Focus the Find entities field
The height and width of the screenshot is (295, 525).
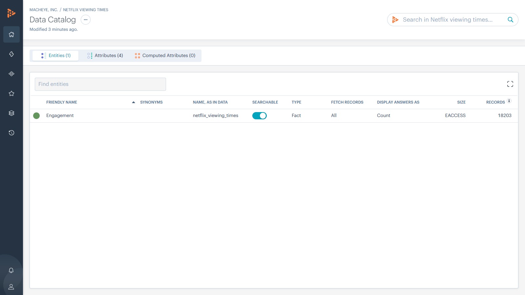pyautogui.click(x=100, y=84)
